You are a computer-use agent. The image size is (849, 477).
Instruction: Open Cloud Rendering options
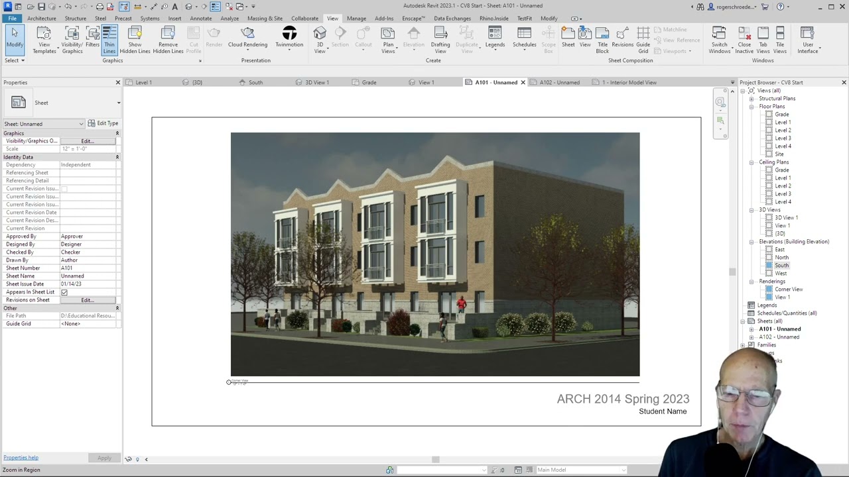[x=247, y=40]
